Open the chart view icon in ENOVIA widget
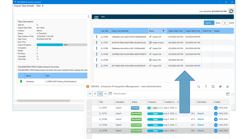 [x=228, y=94]
